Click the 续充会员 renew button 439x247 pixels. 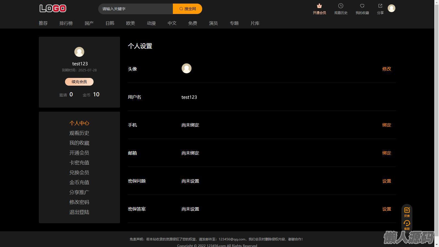tap(79, 82)
